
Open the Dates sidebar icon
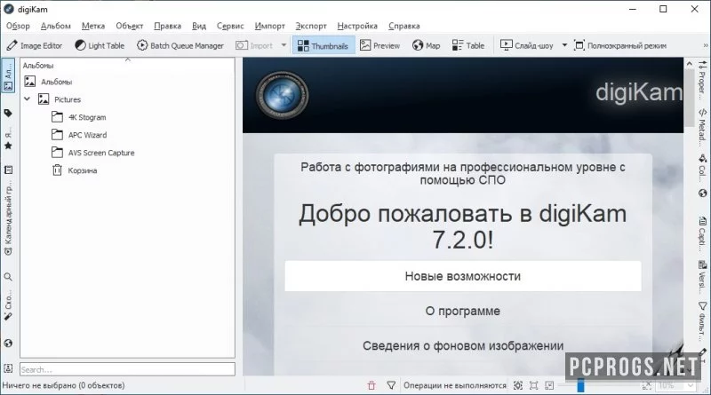coord(8,170)
